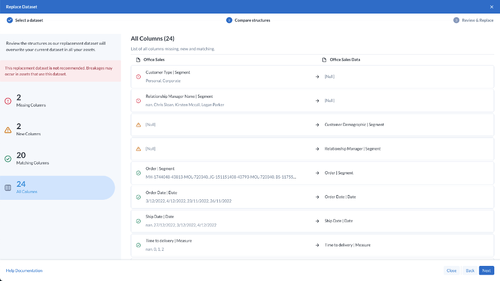Click the green Matching Columns check icon
This screenshot has height=281, width=500.
pos(8,159)
